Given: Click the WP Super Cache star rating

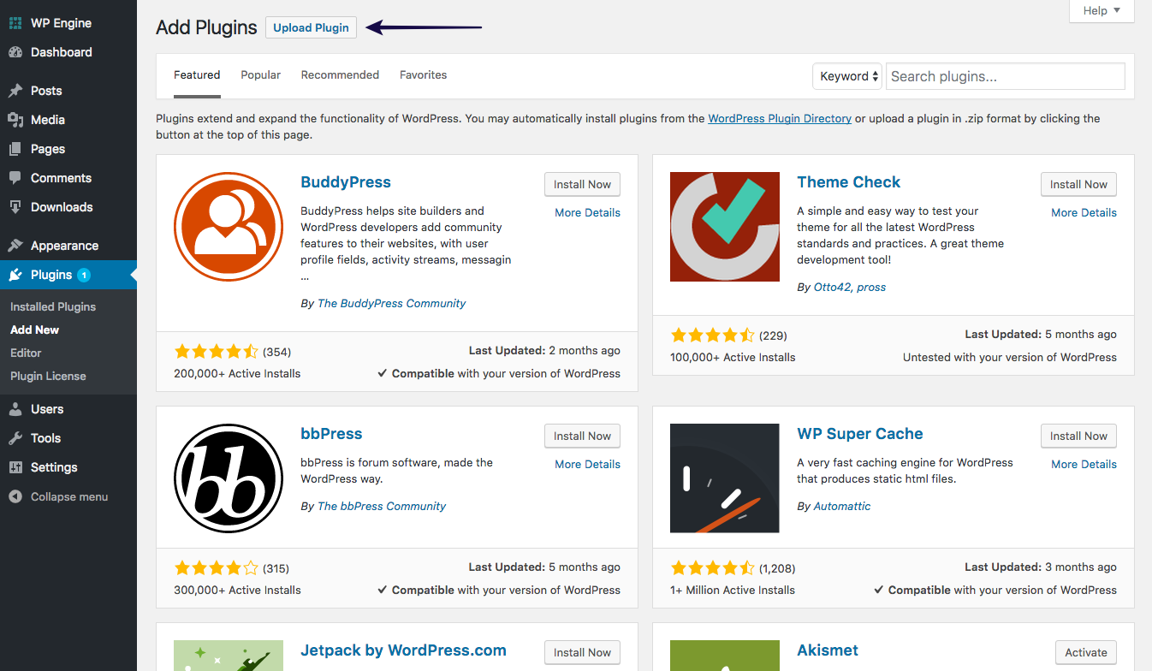Looking at the screenshot, I should pyautogui.click(x=712, y=567).
